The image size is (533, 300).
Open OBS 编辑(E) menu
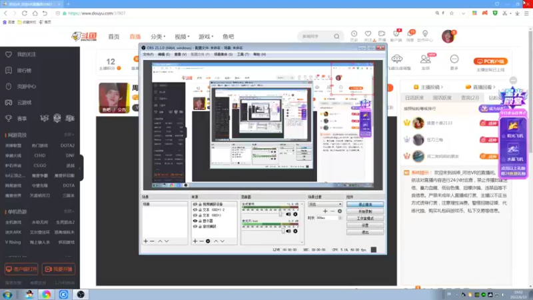163,55
